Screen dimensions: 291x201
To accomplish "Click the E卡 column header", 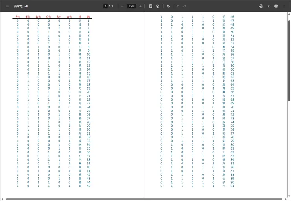I will [28, 16].
